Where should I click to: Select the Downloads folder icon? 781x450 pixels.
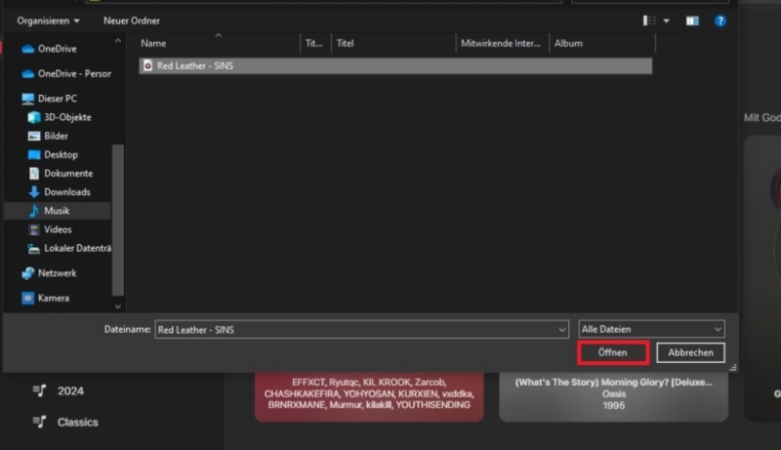pyautogui.click(x=34, y=192)
